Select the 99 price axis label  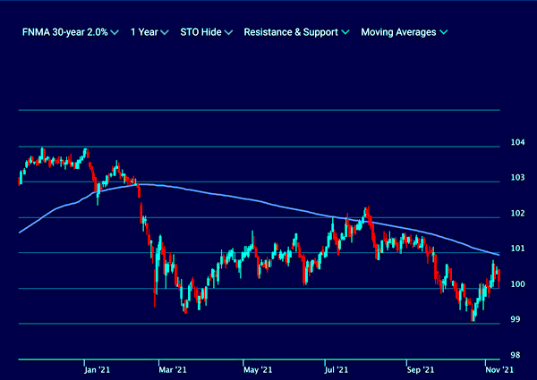[x=517, y=320]
